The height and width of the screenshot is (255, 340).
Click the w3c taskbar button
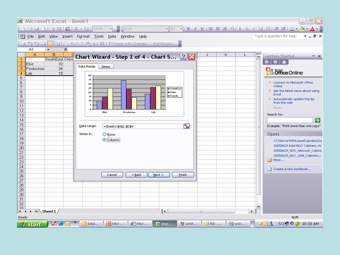238,224
